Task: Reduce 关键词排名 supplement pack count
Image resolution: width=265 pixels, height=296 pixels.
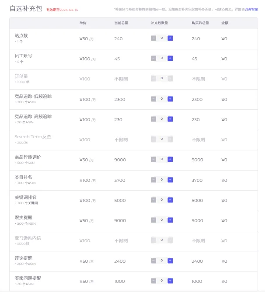Action: (153, 200)
